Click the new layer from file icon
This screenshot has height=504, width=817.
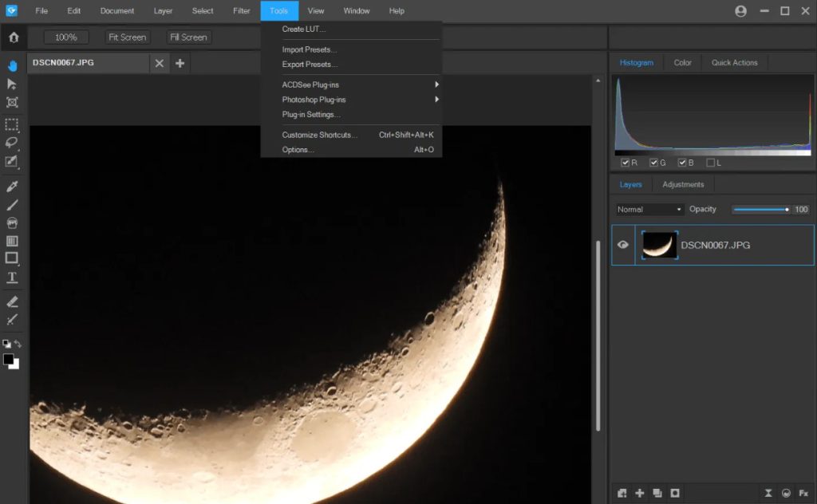[x=622, y=493]
